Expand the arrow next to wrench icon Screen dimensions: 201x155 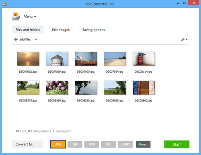pyautogui.click(x=187, y=39)
